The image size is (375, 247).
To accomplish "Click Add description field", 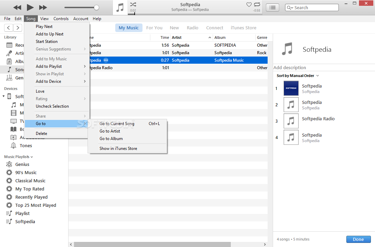I will (x=324, y=68).
